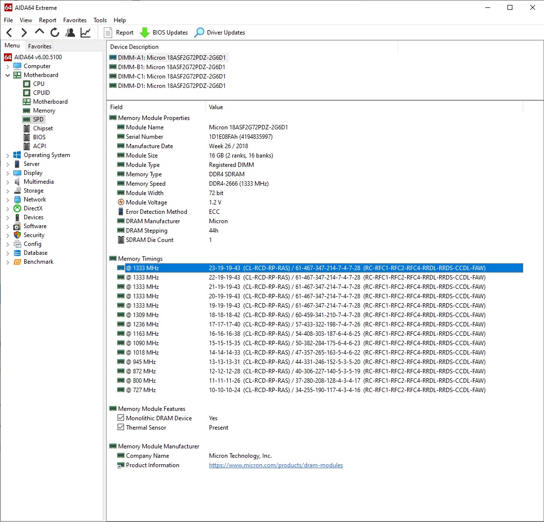This screenshot has height=522, width=544.
Task: Open the Memory page icon
Action: pos(27,111)
